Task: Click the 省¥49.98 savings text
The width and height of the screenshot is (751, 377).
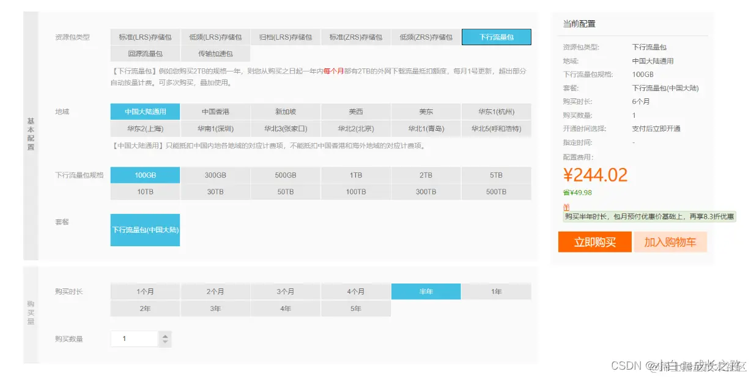Action: coord(577,192)
